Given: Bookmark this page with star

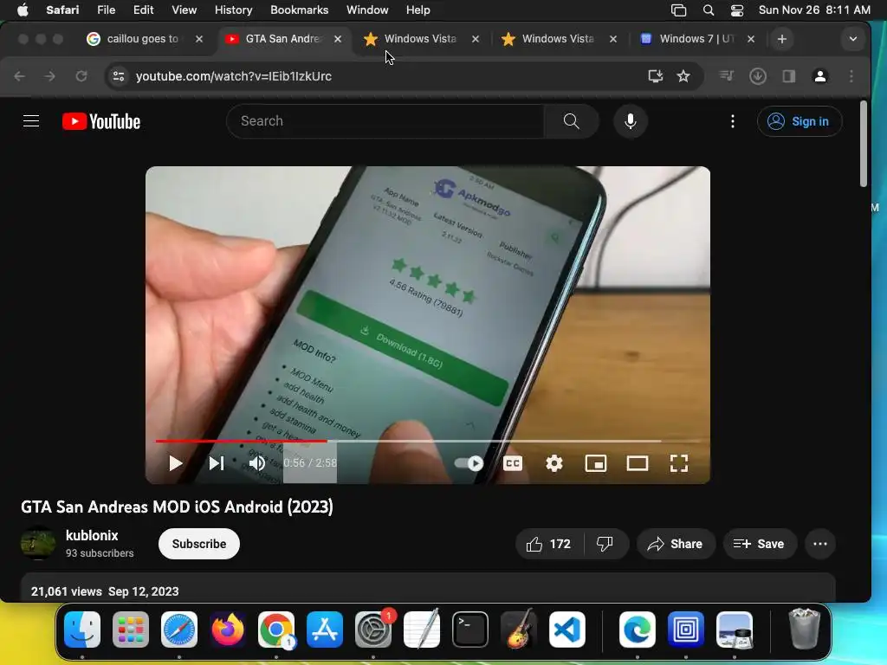Looking at the screenshot, I should (683, 76).
